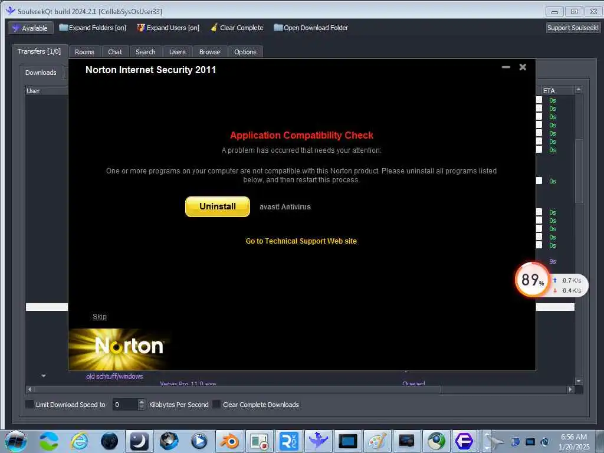Select the Vegas Pro 11.0.exe file row
The image size is (604, 453).
click(188, 383)
